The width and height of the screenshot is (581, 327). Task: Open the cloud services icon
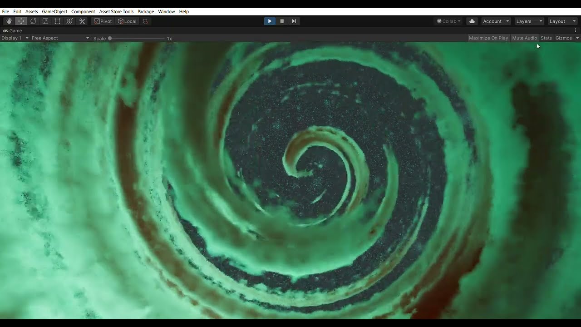472,21
